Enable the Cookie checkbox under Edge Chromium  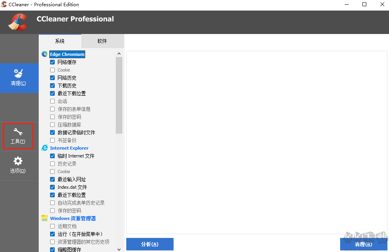click(x=52, y=70)
